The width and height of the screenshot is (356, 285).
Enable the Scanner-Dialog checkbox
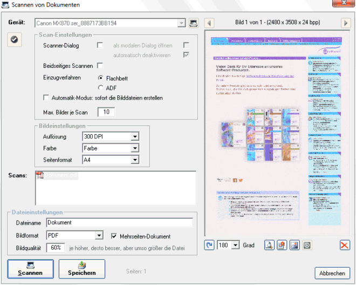tap(100, 46)
